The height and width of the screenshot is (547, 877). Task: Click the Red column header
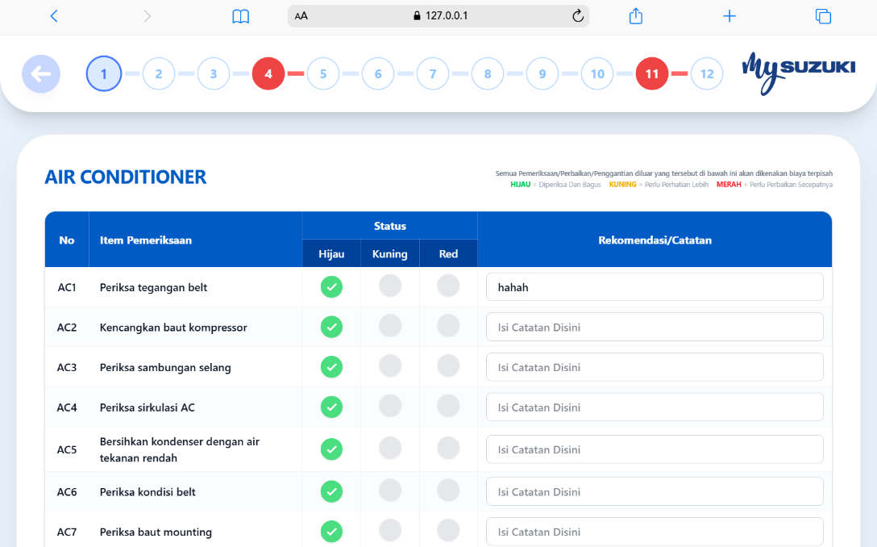point(448,253)
